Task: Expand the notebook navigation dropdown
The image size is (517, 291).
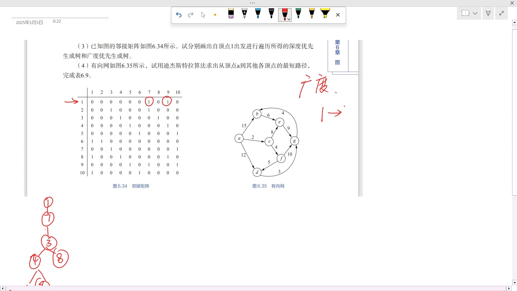Action: click(475, 13)
